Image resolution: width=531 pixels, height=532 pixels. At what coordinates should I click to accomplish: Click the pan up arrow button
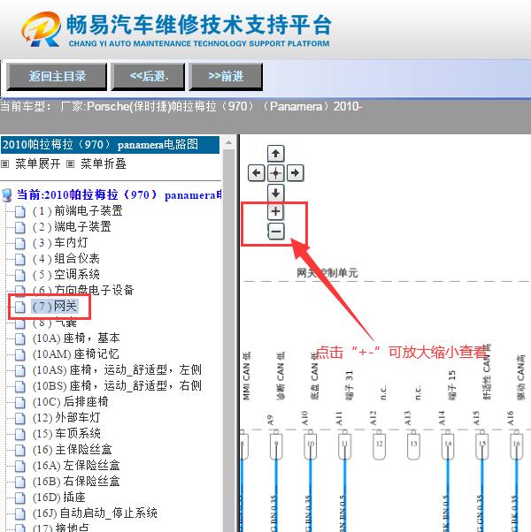275,154
